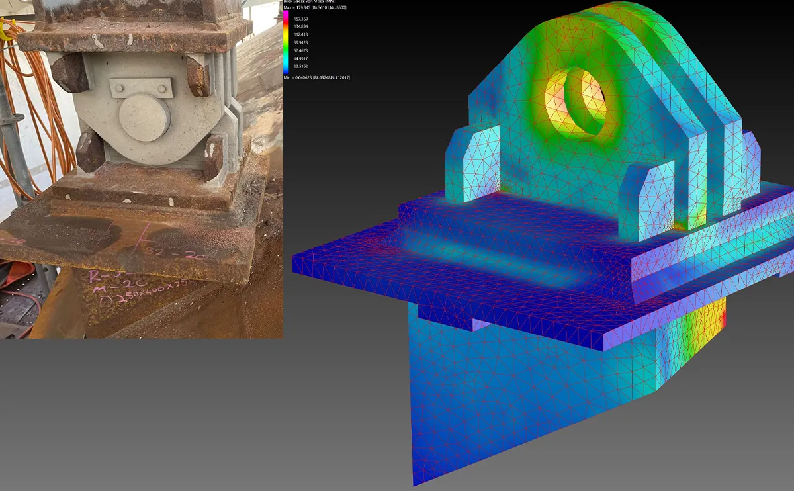This screenshot has width=794, height=491.
Task: Click the 67.4673 legend value
Action: click(300, 50)
